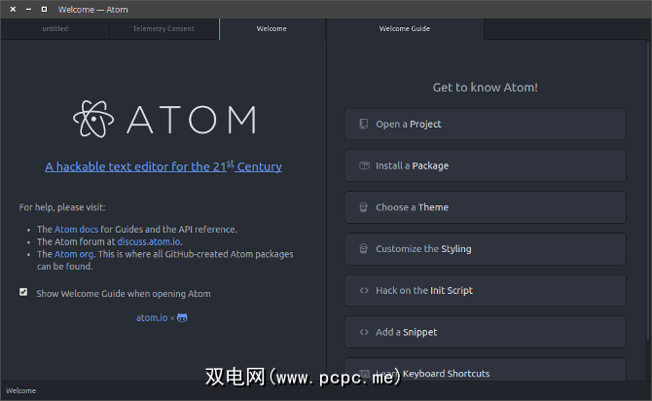652x401 pixels.
Task: Open the Telemetry Consent tab
Action: 163,29
